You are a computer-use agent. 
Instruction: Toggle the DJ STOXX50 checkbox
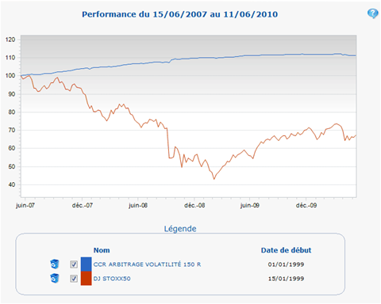pos(74,279)
